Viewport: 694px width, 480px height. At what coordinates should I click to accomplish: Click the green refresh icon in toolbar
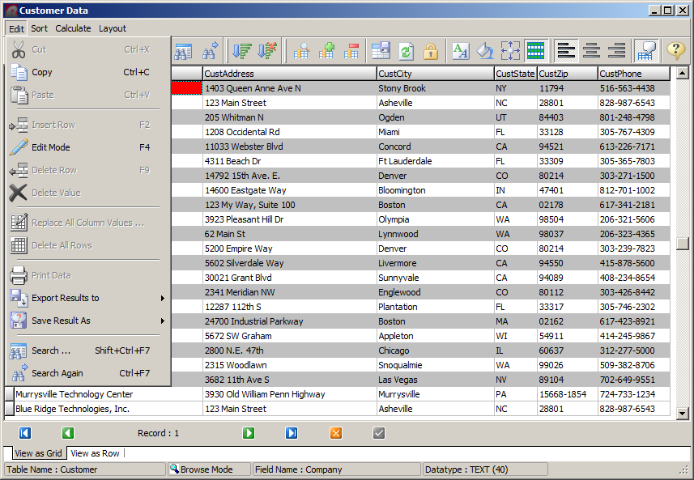pos(406,51)
